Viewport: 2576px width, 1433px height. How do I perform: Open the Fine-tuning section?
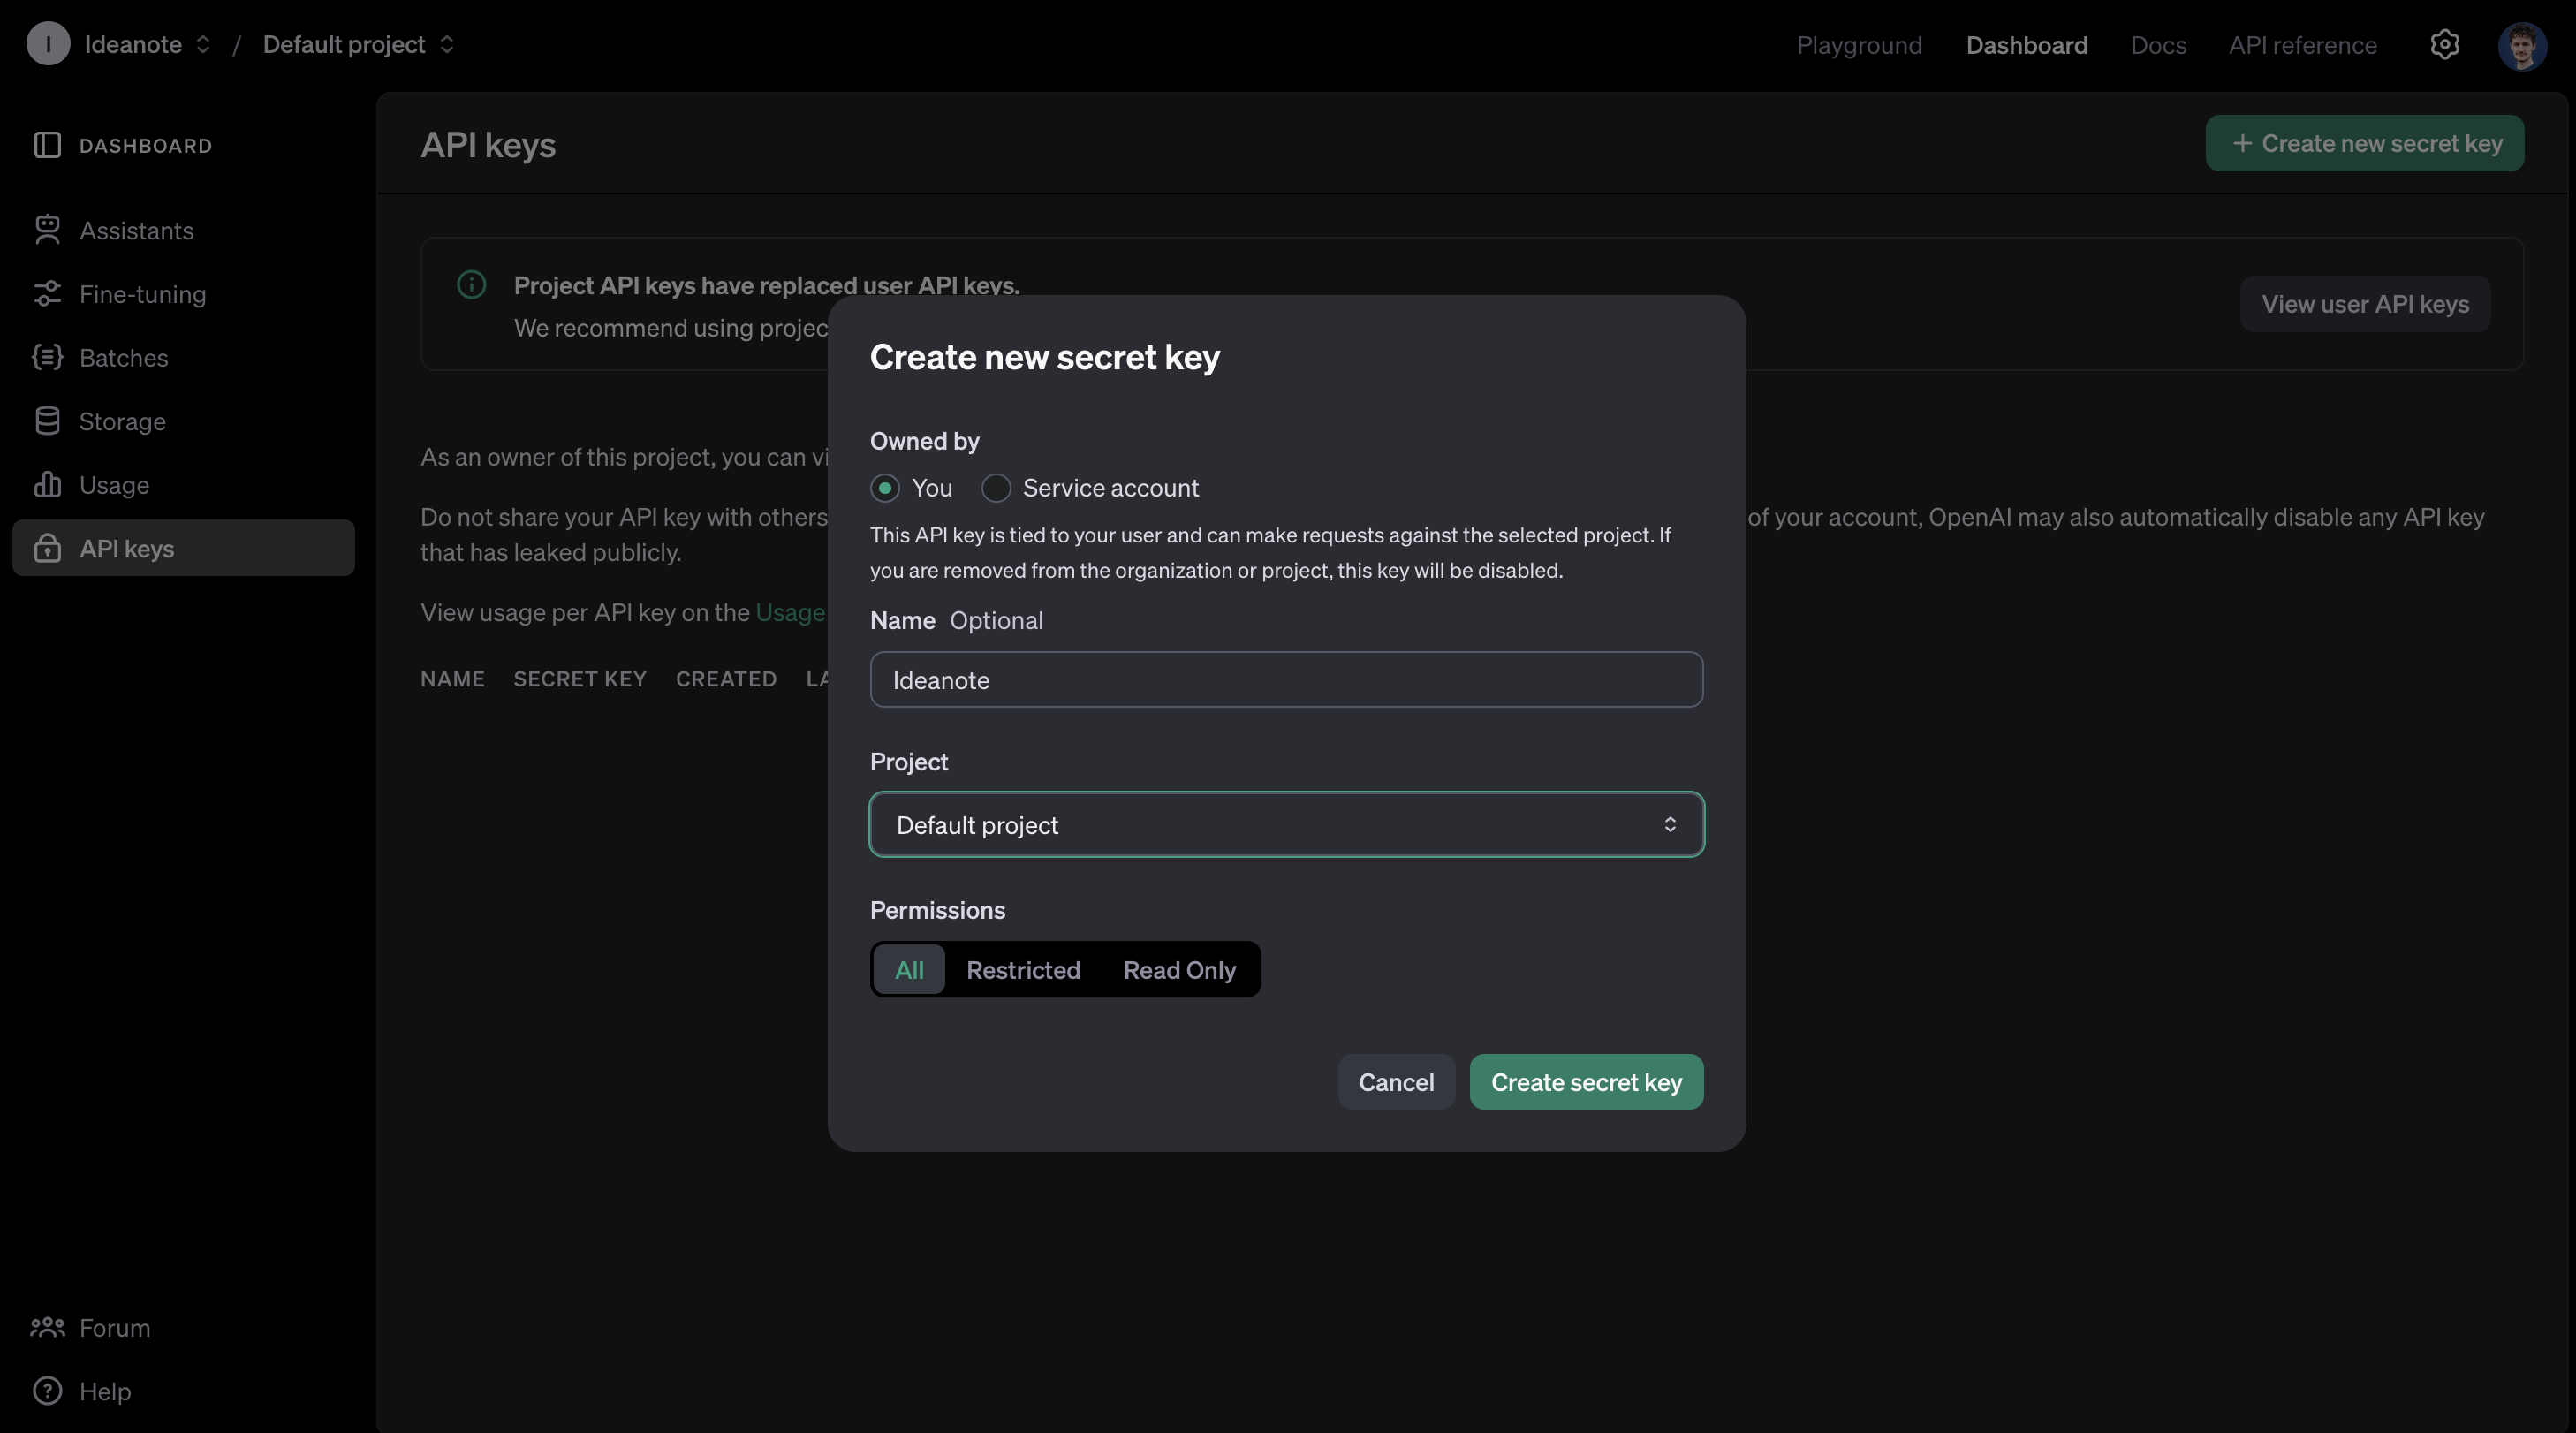(141, 293)
